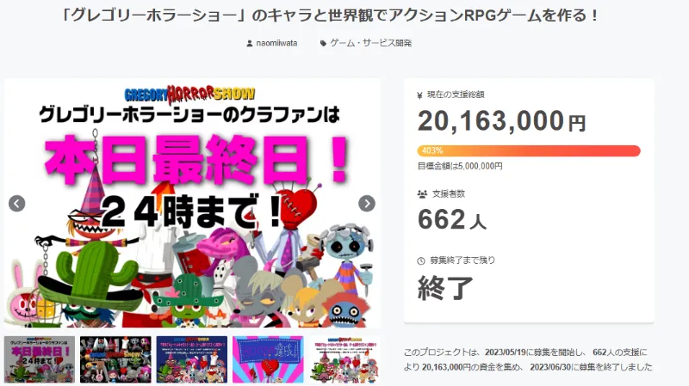The height and width of the screenshot is (386, 689).
Task: Click the previous slide arrow on the carousel
Action: (17, 204)
